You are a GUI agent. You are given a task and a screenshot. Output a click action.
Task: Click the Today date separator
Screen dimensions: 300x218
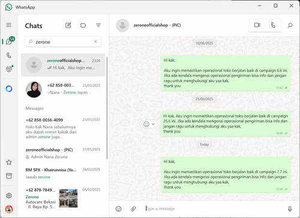(204, 144)
